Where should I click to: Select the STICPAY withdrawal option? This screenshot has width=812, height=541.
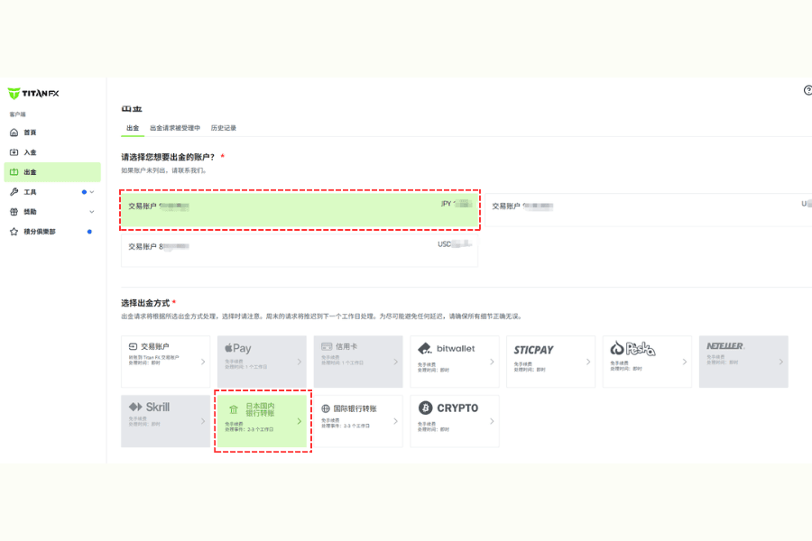pos(550,362)
